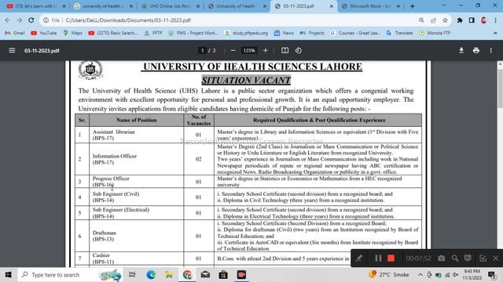Open the Translate bookmark

pos(400,33)
